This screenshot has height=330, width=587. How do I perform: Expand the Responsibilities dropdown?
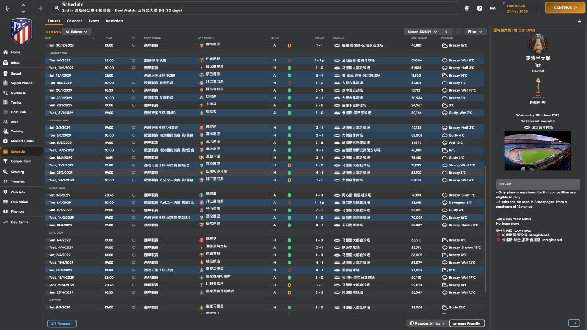click(x=427, y=324)
